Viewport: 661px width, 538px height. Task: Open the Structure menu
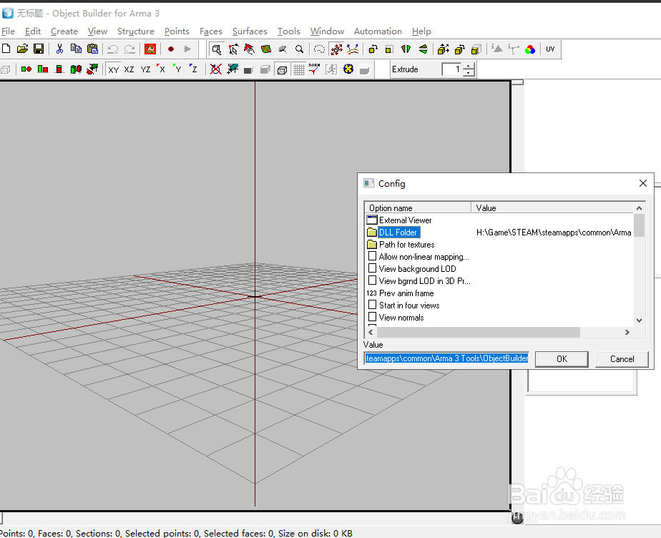[x=136, y=31]
